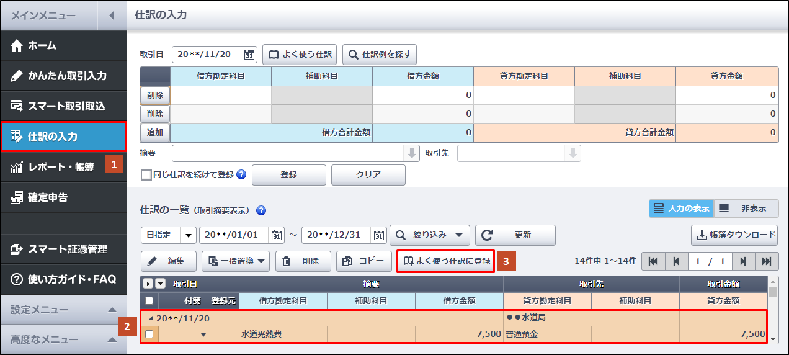Image resolution: width=789 pixels, height=355 pixels.
Task: Check the select-all checkbox in list header
Action: [x=149, y=300]
